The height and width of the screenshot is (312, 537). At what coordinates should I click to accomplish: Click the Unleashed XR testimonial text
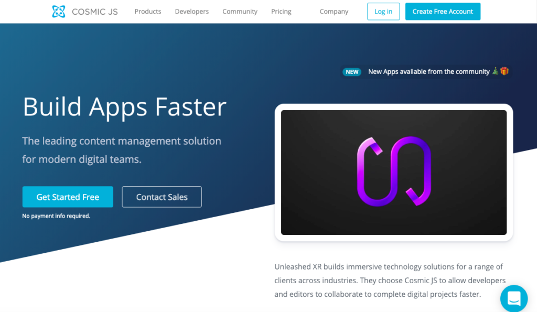pos(389,280)
